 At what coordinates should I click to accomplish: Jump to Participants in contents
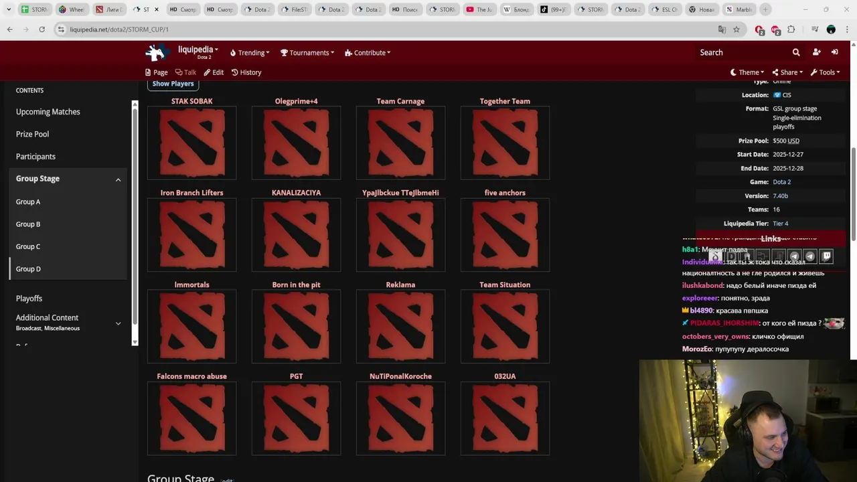tap(35, 157)
